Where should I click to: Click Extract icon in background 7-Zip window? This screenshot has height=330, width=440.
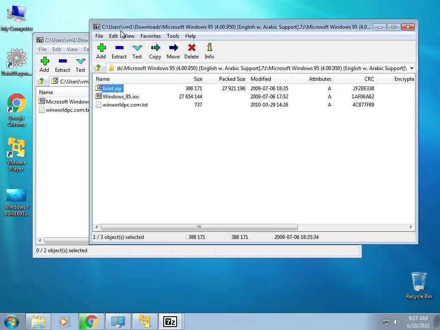[63, 61]
